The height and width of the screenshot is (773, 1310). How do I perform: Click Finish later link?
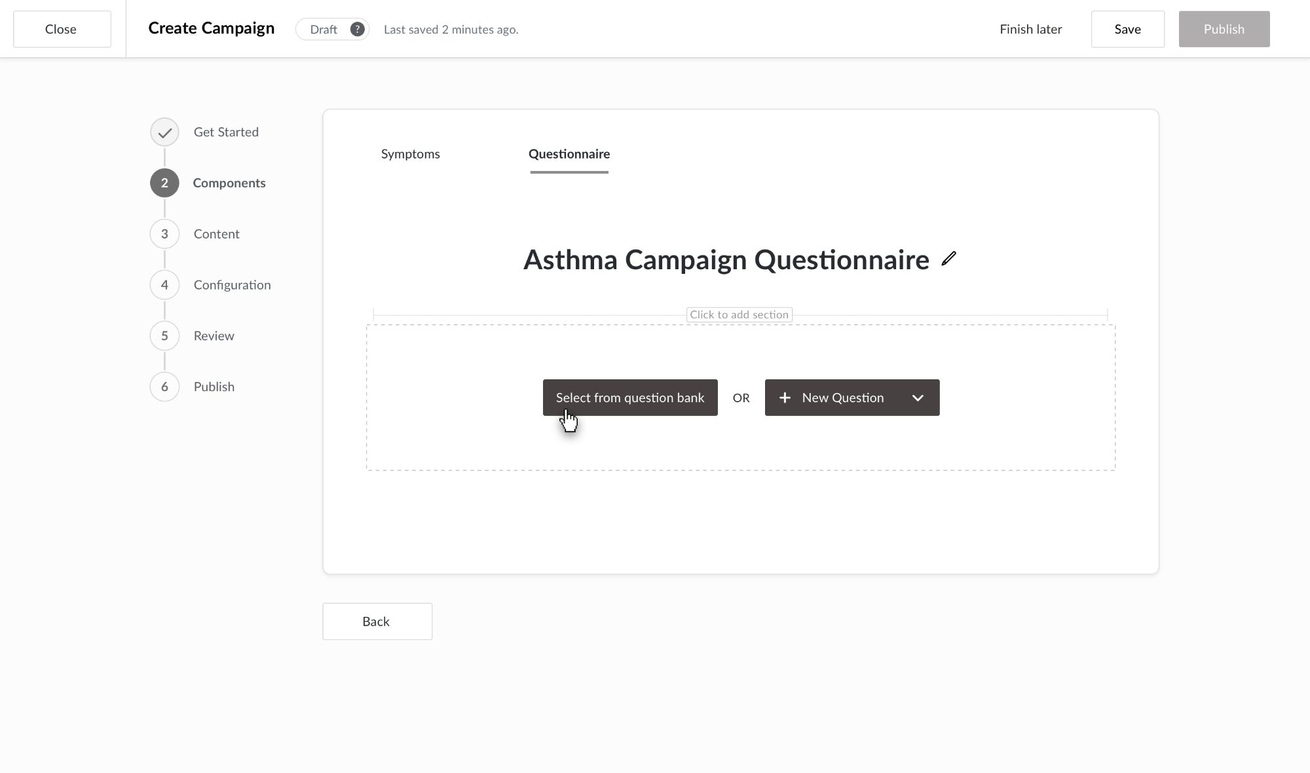click(1030, 29)
